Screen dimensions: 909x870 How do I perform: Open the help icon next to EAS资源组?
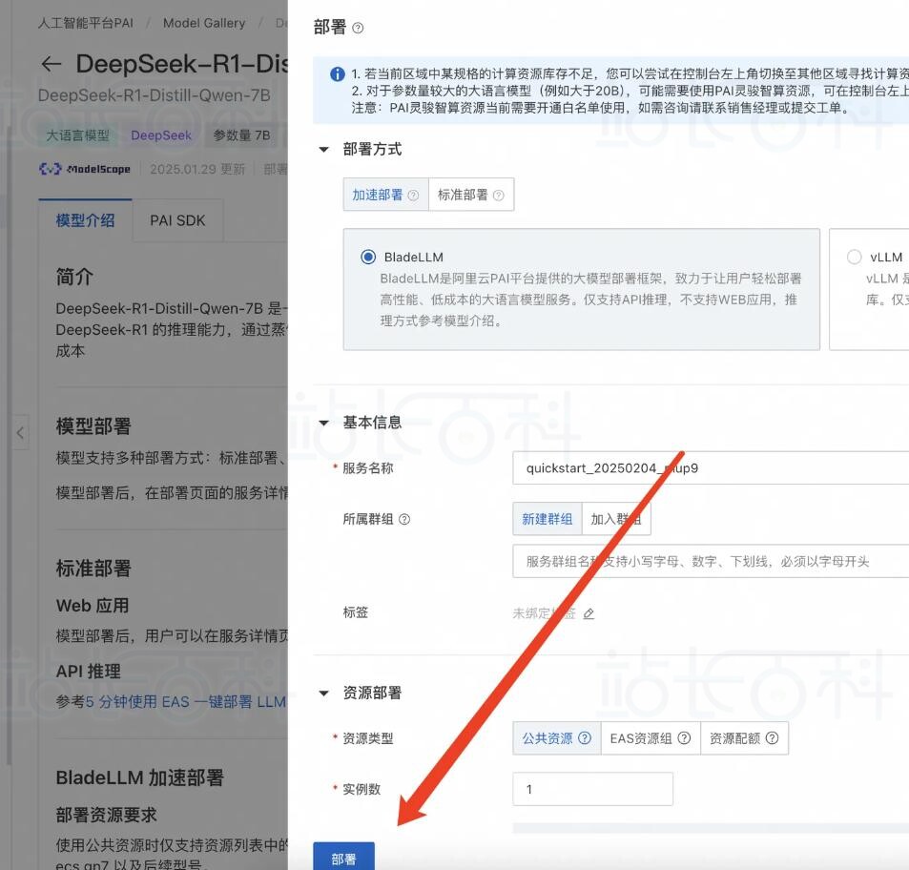point(684,737)
